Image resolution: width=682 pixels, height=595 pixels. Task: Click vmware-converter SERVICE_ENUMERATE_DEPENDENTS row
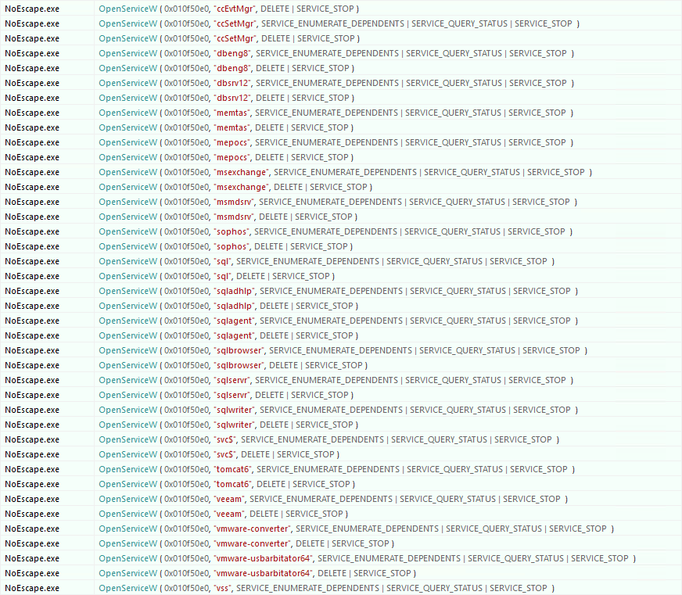[341, 529]
